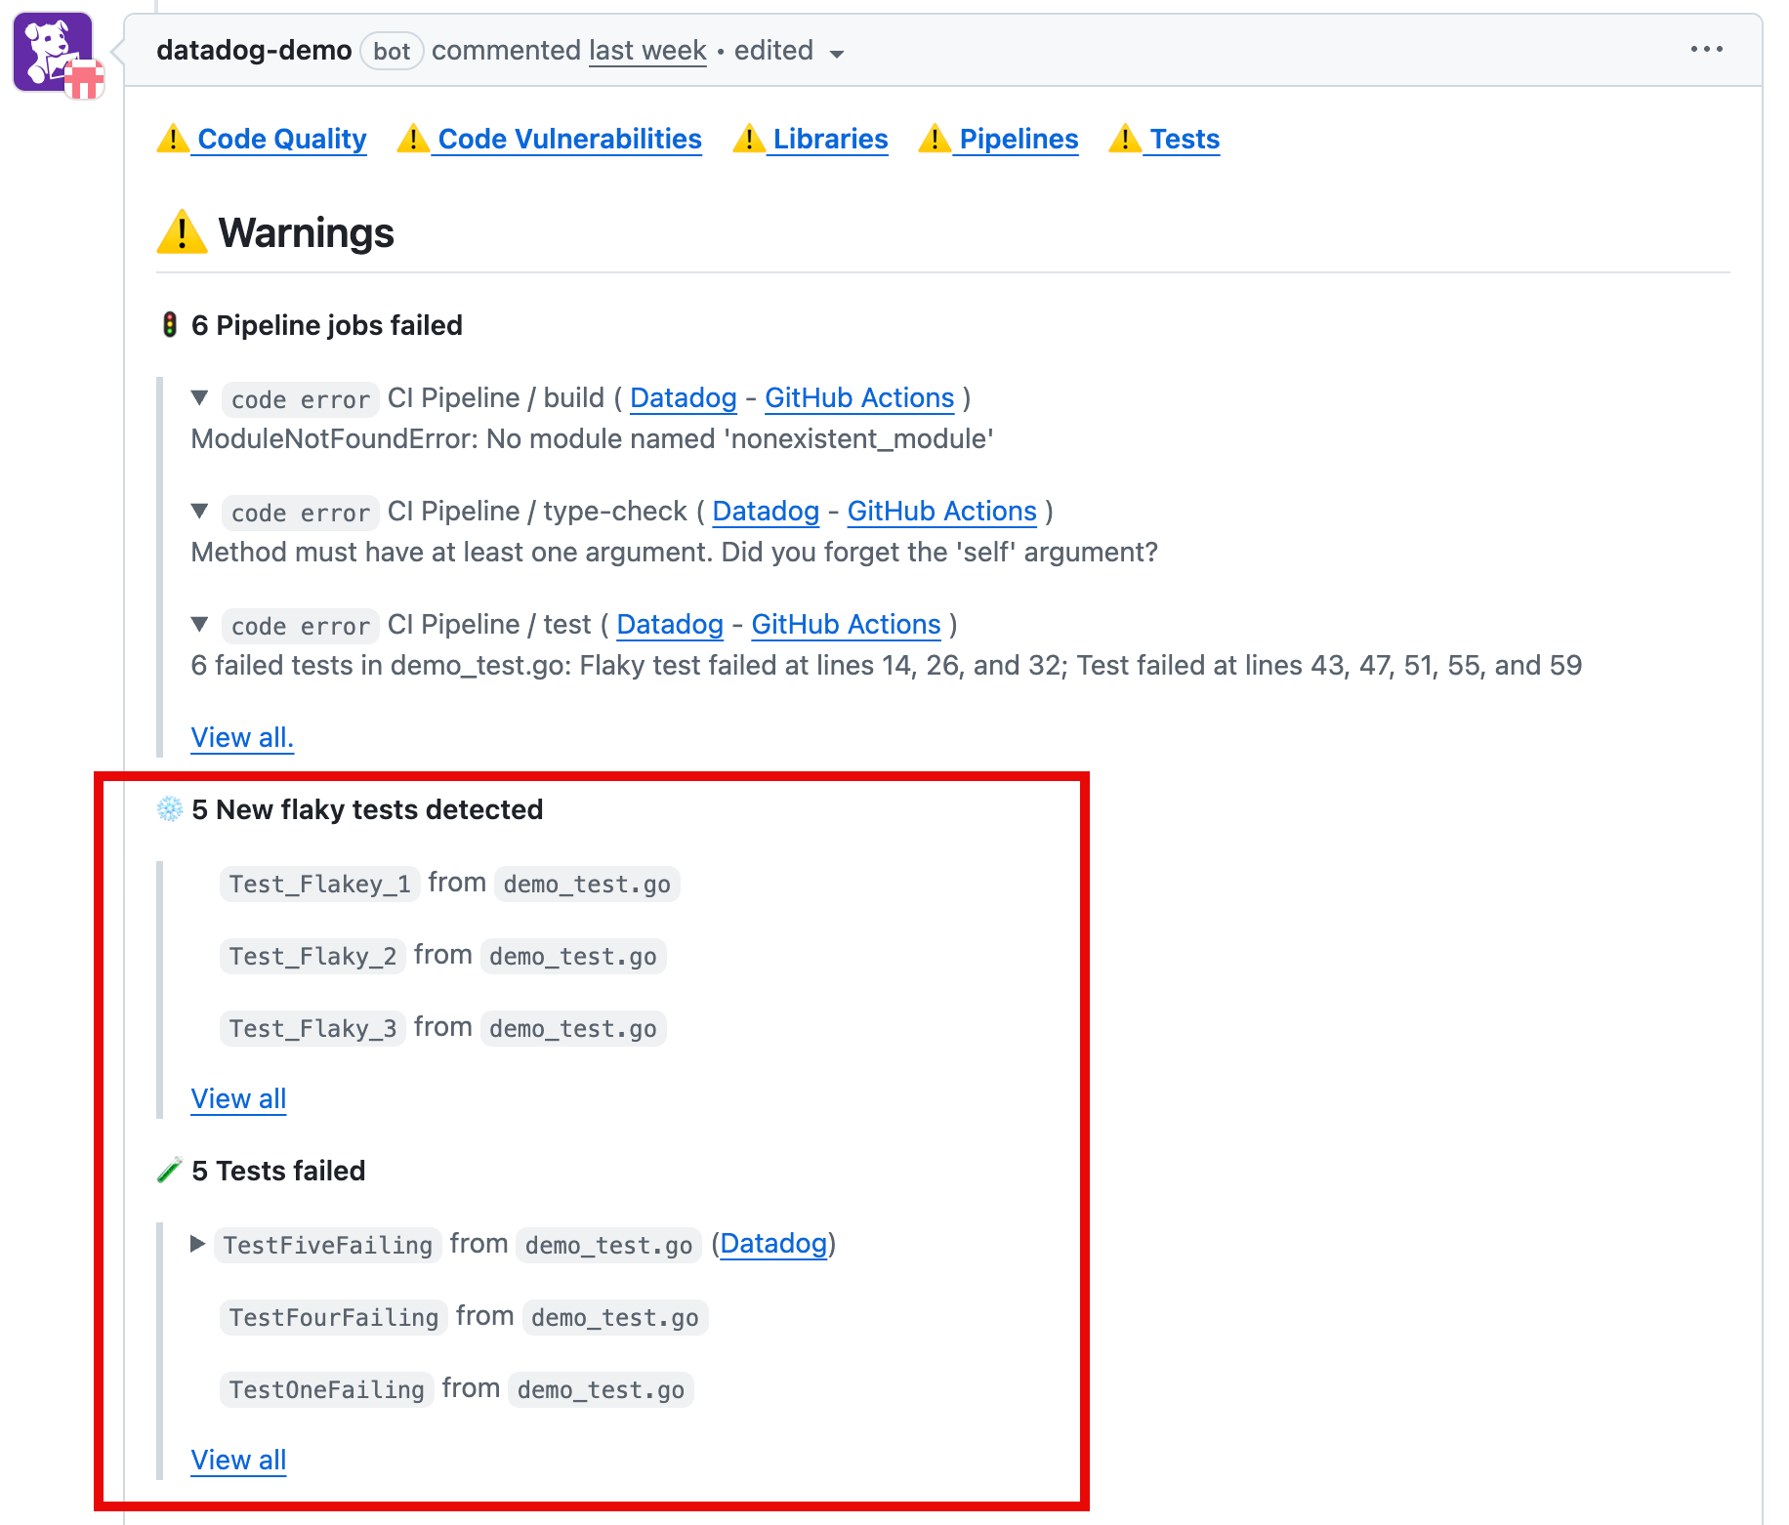
Task: Open GitHub Actions link for type-check job
Action: pos(942,512)
